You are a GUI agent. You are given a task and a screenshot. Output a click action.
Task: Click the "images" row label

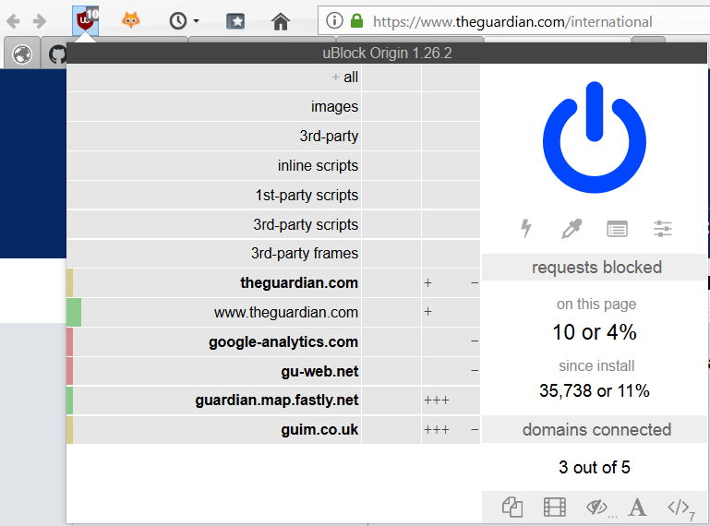click(x=334, y=107)
